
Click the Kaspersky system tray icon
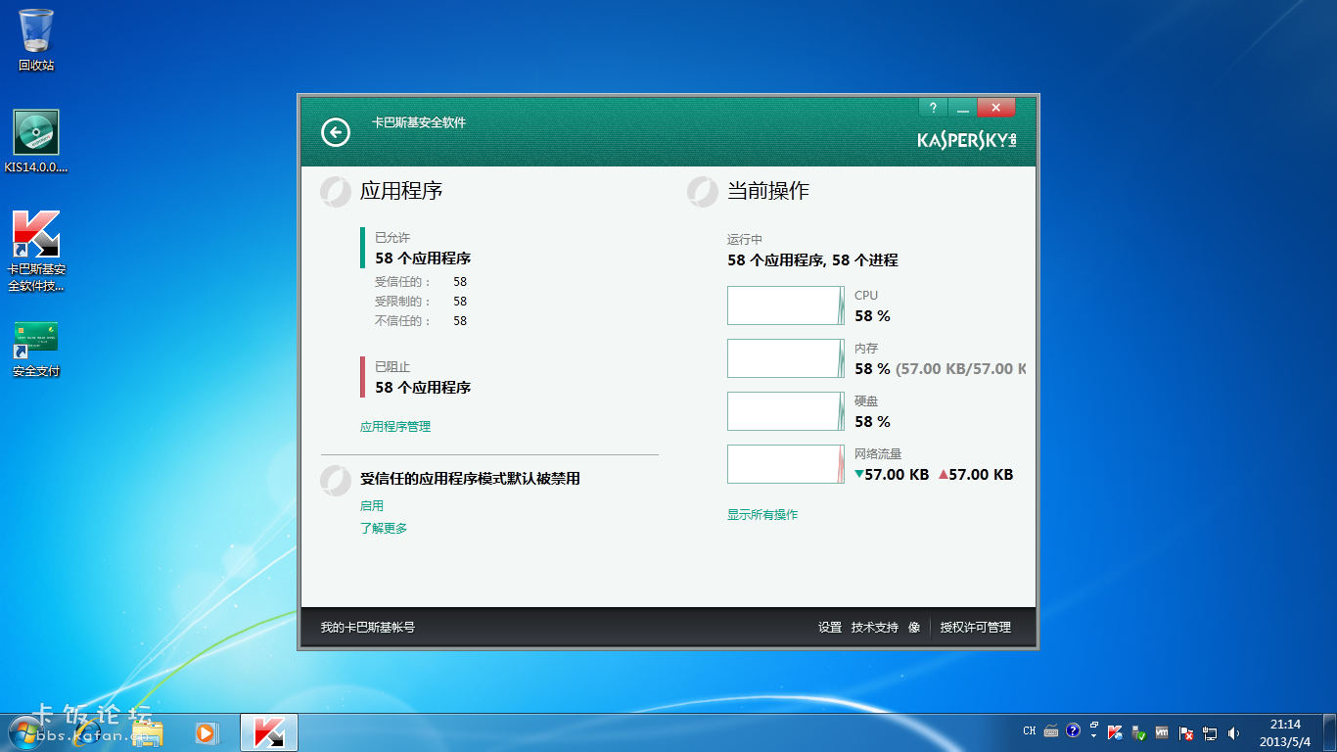coord(1115,732)
